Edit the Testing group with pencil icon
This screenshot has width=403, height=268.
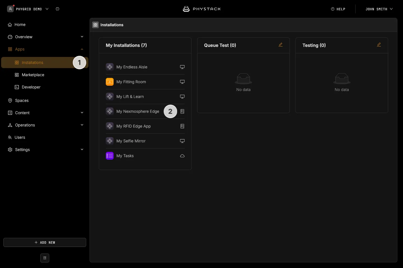(x=379, y=45)
